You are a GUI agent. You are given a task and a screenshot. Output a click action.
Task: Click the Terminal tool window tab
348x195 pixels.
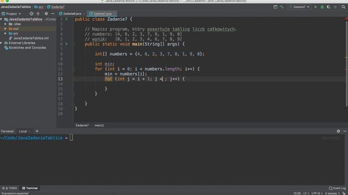click(x=30, y=188)
